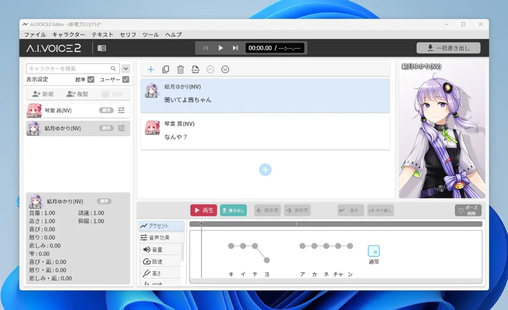Screen dimensions: 508x310
Task: Click the 琴葉 茜 avatar in the second line
Action: pos(152,128)
